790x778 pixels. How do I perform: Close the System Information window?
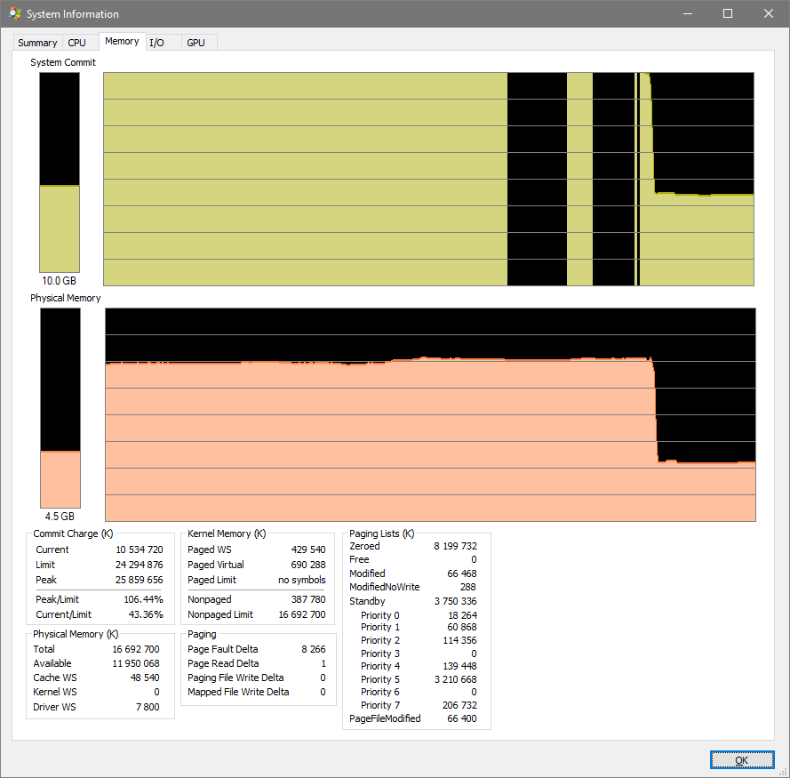coord(769,13)
